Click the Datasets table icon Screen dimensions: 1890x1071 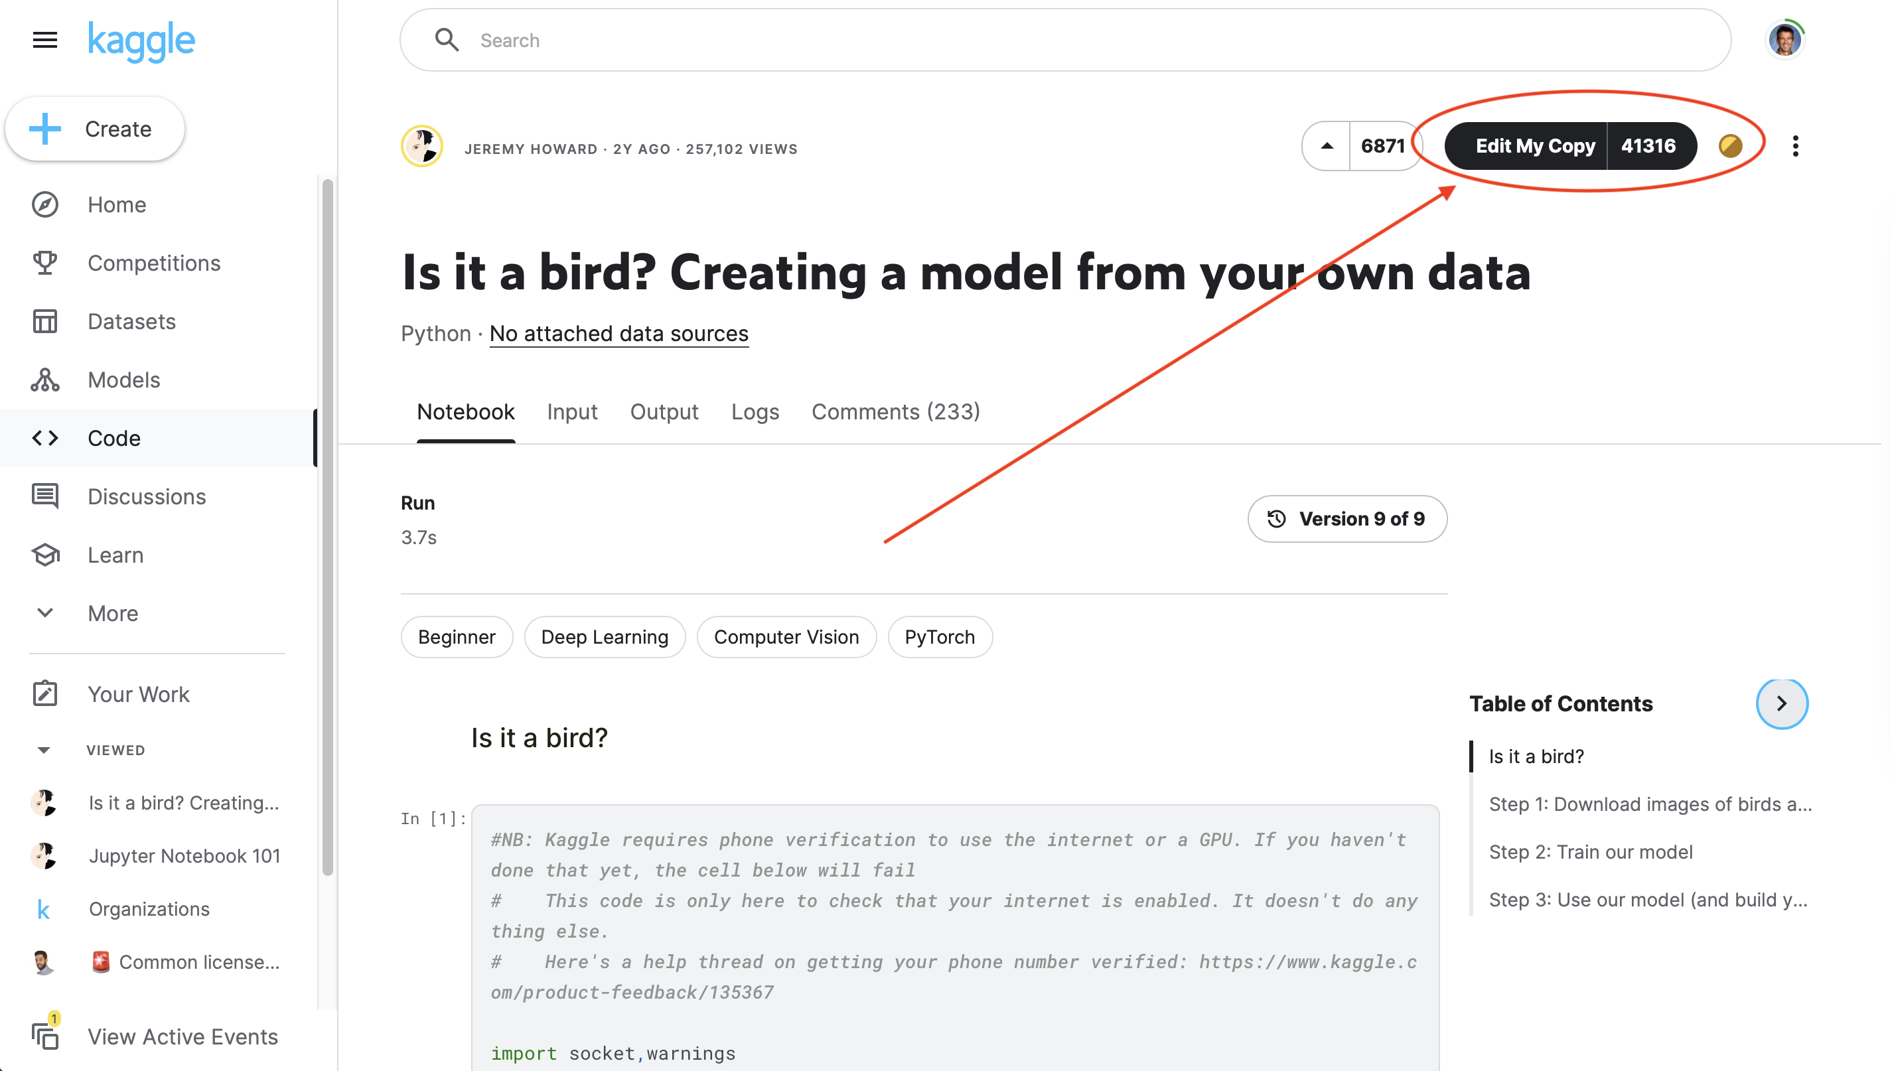45,321
